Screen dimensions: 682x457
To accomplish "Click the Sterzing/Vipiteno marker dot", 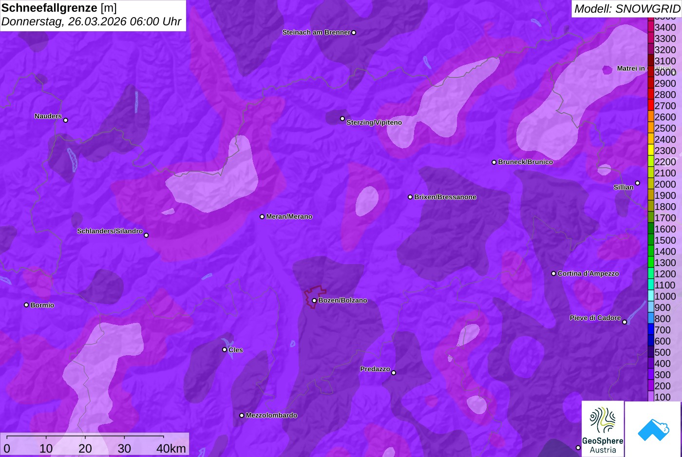I will pyautogui.click(x=342, y=118).
